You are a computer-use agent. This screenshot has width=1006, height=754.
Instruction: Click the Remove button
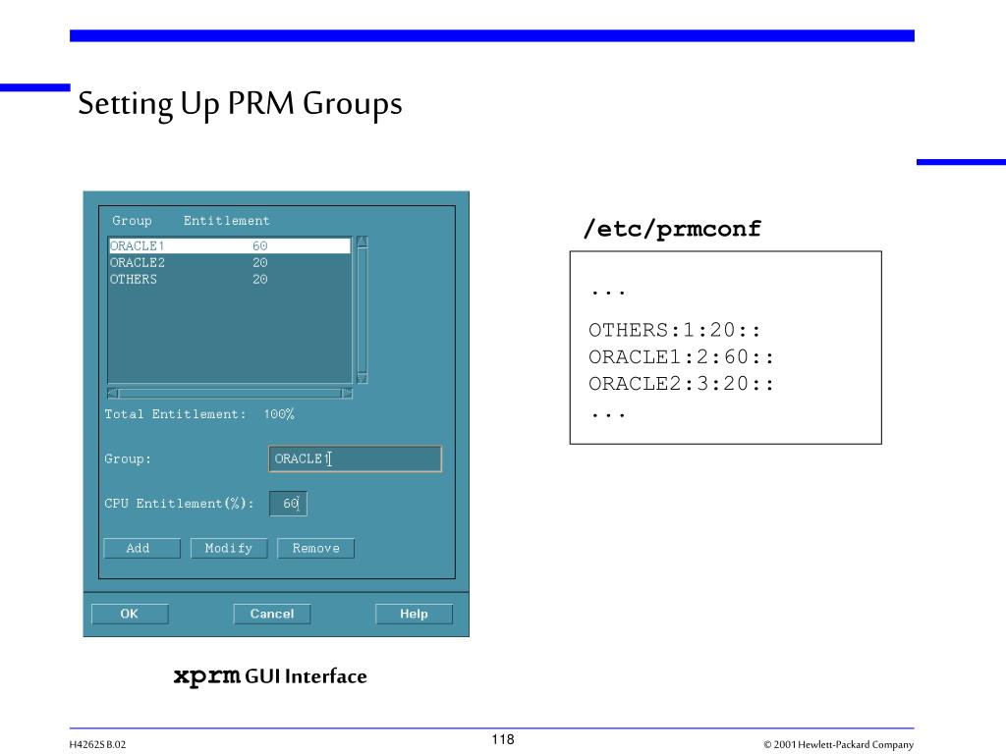click(x=315, y=548)
